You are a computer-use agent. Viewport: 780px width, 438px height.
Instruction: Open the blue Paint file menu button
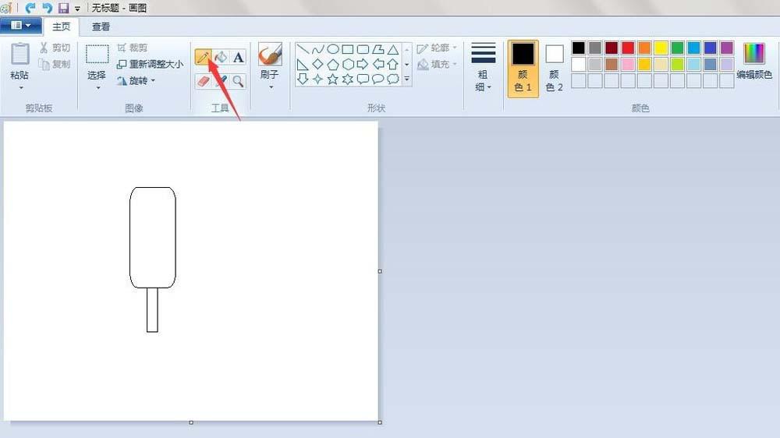[x=21, y=26]
